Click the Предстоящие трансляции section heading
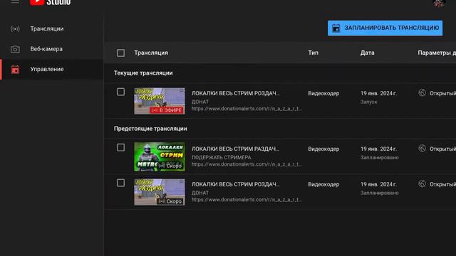 click(150, 129)
